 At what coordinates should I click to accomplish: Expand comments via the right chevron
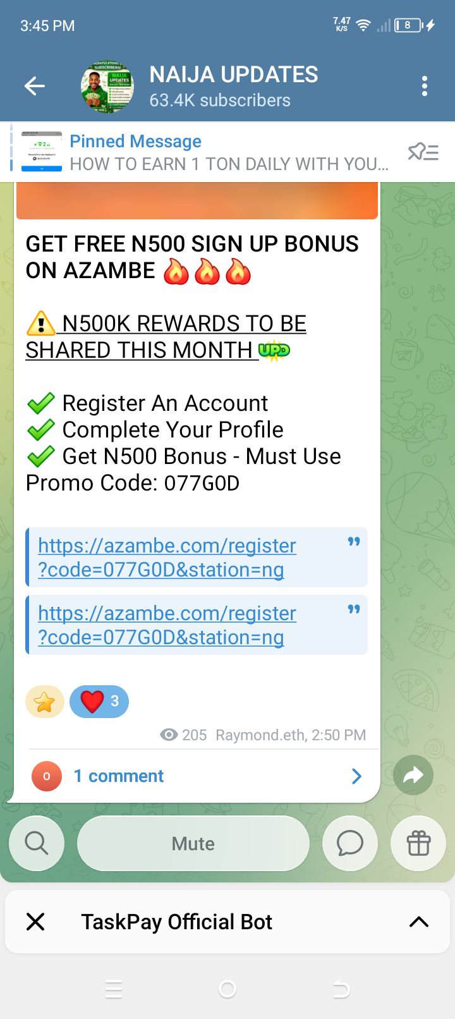pyautogui.click(x=357, y=776)
